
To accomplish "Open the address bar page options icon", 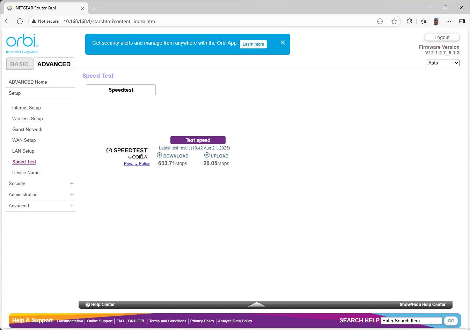I will 380,21.
